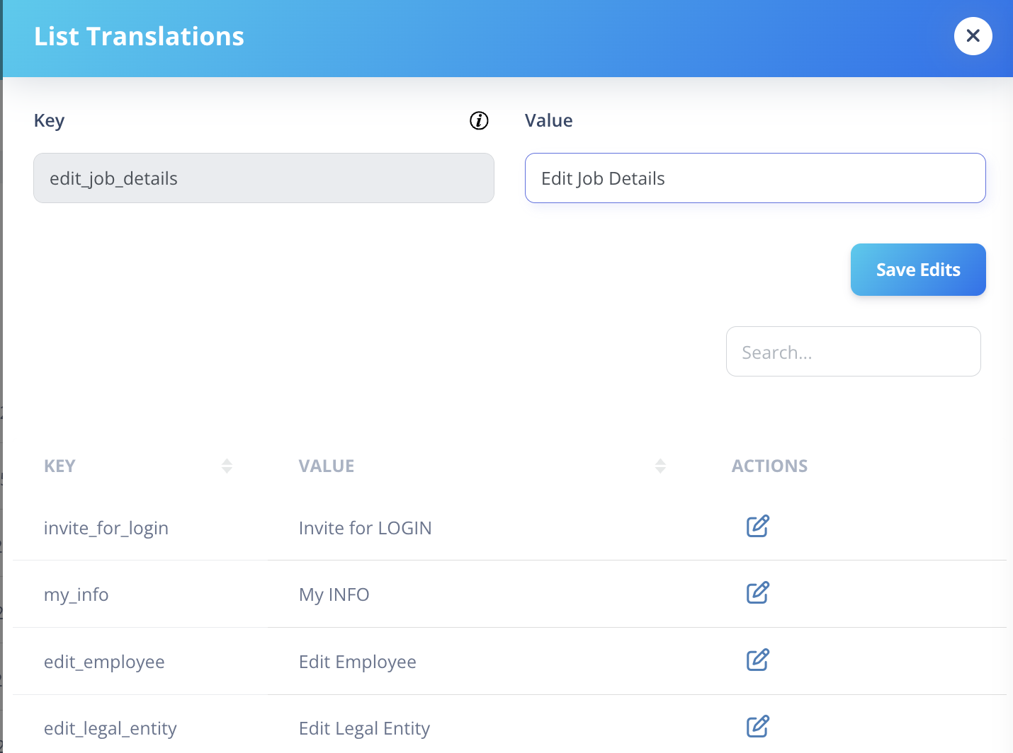Edit the edit_legal_entity translation row
1013x753 pixels.
click(x=757, y=726)
